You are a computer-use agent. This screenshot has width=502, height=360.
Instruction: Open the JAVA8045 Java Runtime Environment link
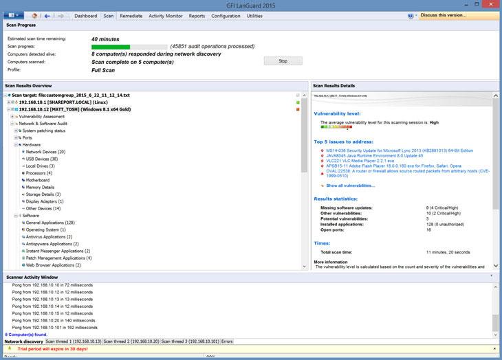(375, 156)
